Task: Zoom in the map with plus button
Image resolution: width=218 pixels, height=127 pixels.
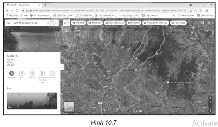Action: [210, 102]
